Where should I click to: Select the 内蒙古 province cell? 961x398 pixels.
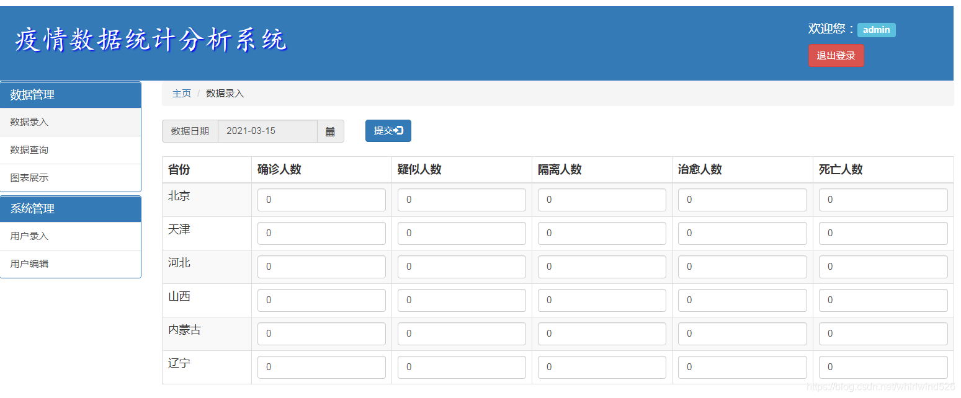pos(207,334)
